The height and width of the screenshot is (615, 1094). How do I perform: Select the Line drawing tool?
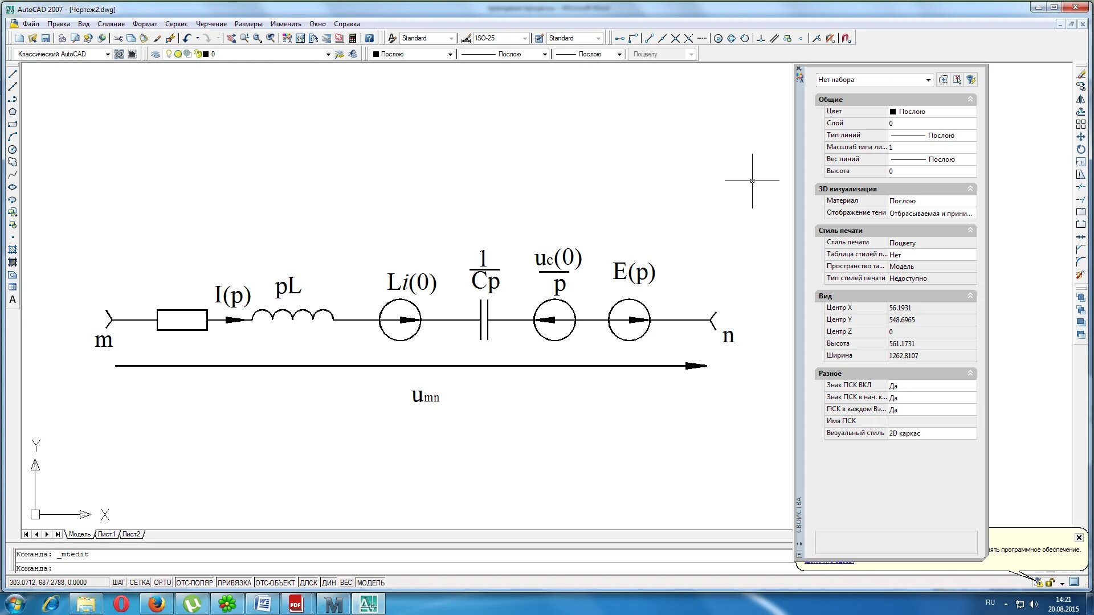(x=13, y=74)
